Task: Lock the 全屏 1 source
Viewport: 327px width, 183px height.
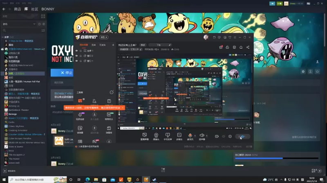Action: click(81, 50)
